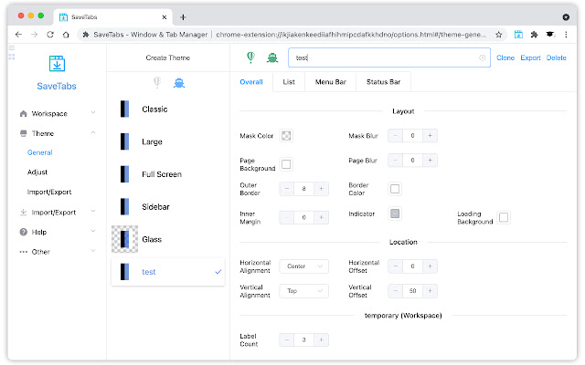Clone the current theme
Screen dimensions: 585x365
click(x=505, y=57)
